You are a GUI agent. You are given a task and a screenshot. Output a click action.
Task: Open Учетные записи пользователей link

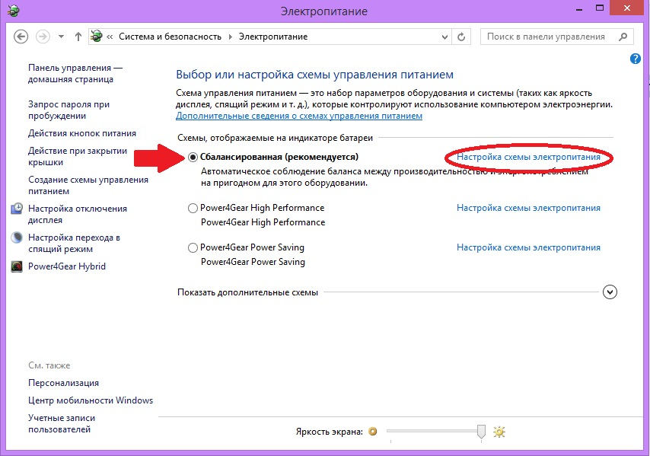pyautogui.click(x=62, y=424)
